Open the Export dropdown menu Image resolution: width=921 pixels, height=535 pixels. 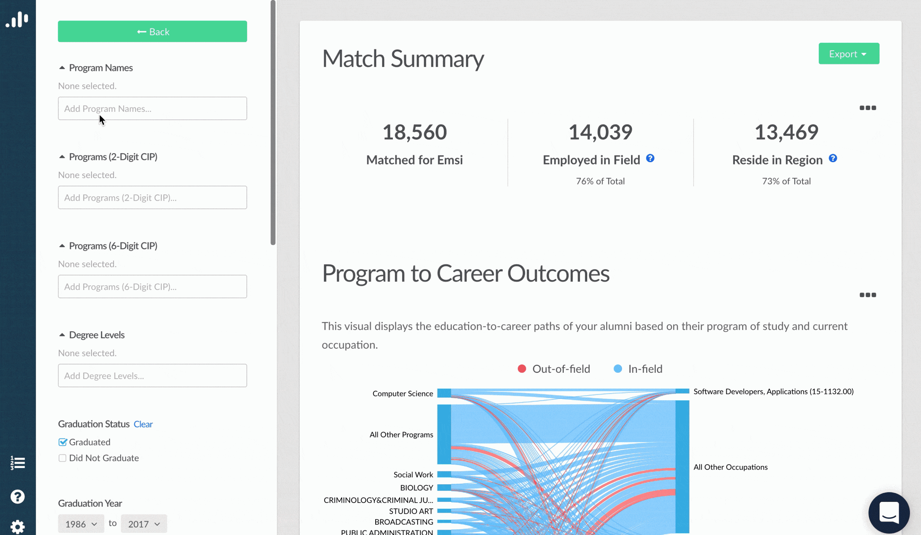(849, 54)
